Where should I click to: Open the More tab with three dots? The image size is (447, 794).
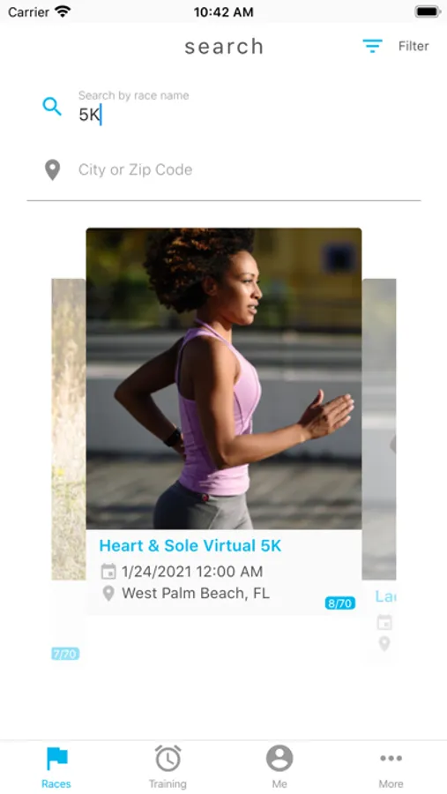[x=391, y=768]
